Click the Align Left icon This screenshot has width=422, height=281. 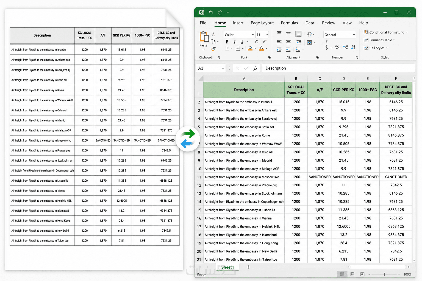click(279, 42)
